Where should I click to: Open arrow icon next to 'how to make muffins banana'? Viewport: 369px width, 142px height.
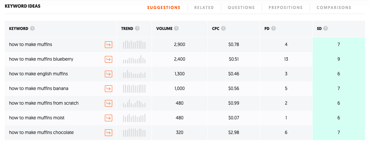pyautogui.click(x=108, y=88)
